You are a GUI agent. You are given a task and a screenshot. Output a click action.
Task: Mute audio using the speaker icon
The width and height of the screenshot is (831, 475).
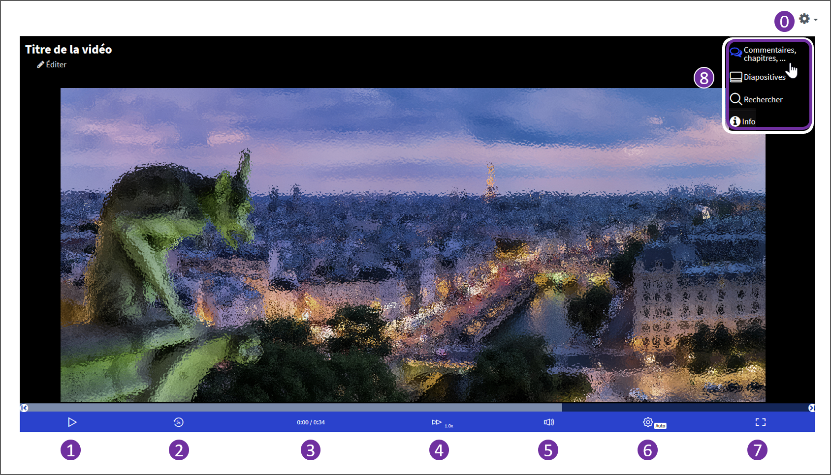point(549,422)
